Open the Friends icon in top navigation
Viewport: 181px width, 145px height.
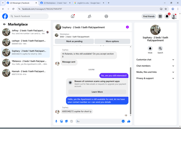click(x=89, y=16)
